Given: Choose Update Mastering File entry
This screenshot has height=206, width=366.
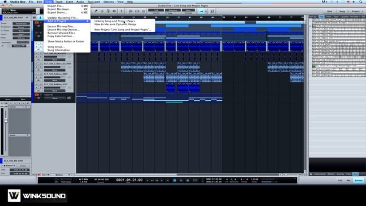Looking at the screenshot, I should coord(67,18).
